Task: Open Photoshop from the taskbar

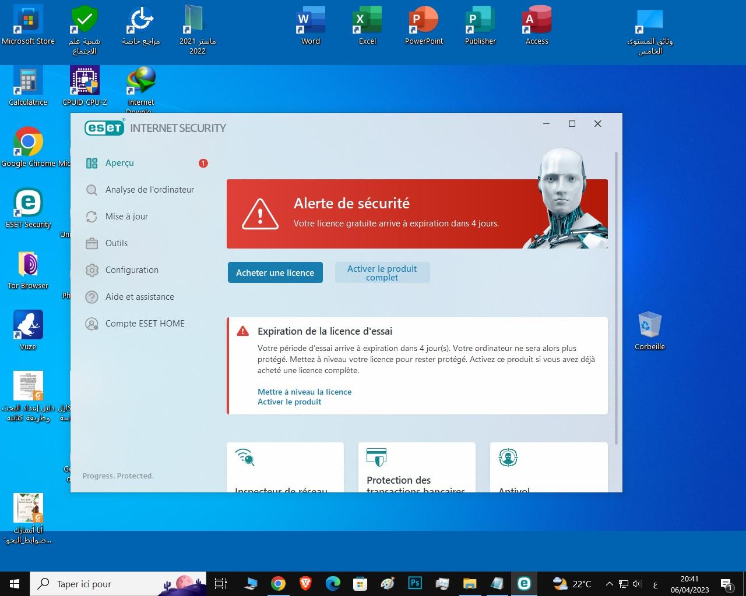Action: 415,584
